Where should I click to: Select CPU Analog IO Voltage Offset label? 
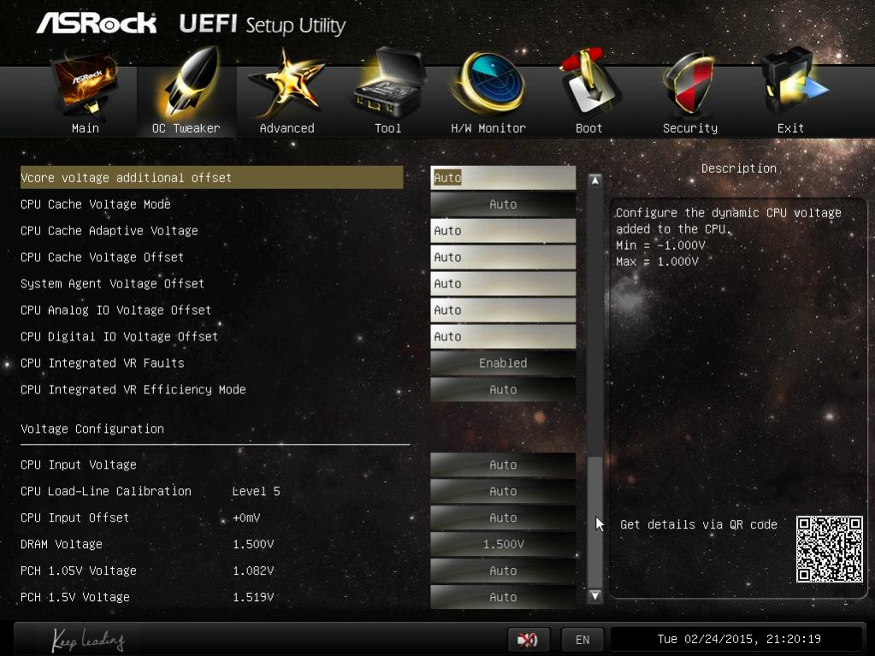tap(116, 310)
